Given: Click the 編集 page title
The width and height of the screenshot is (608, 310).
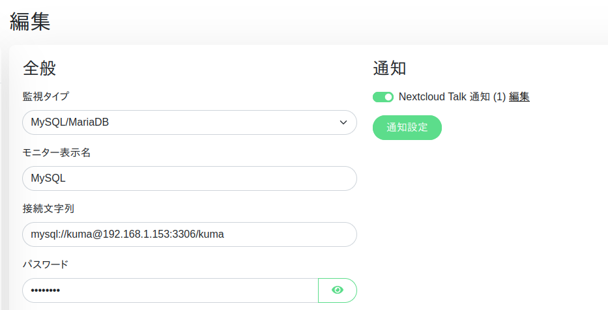Looking at the screenshot, I should (30, 21).
